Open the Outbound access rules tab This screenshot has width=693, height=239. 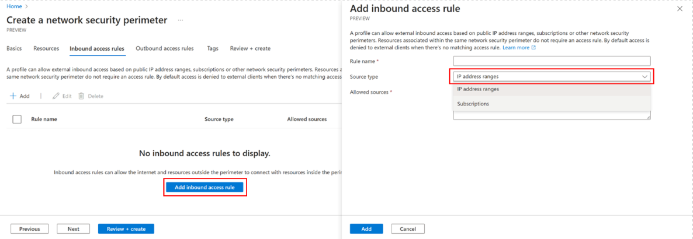click(164, 48)
